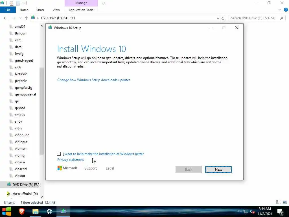The height and width of the screenshot is (217, 289).
Task: Switch to large icons view layout
Action: click(285, 202)
